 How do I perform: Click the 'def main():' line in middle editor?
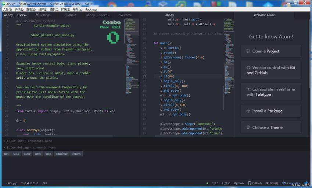(x=163, y=43)
